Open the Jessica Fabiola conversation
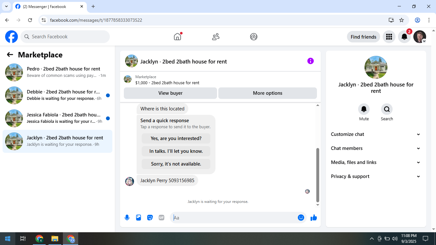 pos(57,118)
